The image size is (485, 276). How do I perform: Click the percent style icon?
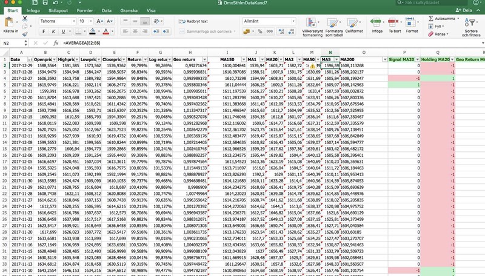(x=260, y=31)
